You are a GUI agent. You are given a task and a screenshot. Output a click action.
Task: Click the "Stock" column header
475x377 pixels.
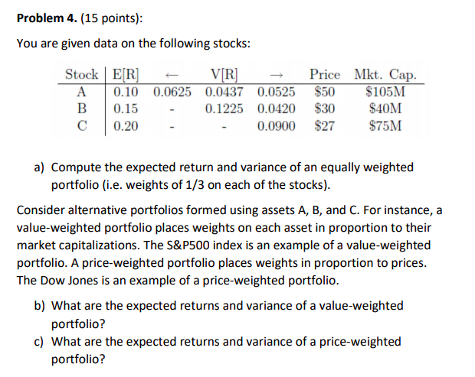pos(81,75)
